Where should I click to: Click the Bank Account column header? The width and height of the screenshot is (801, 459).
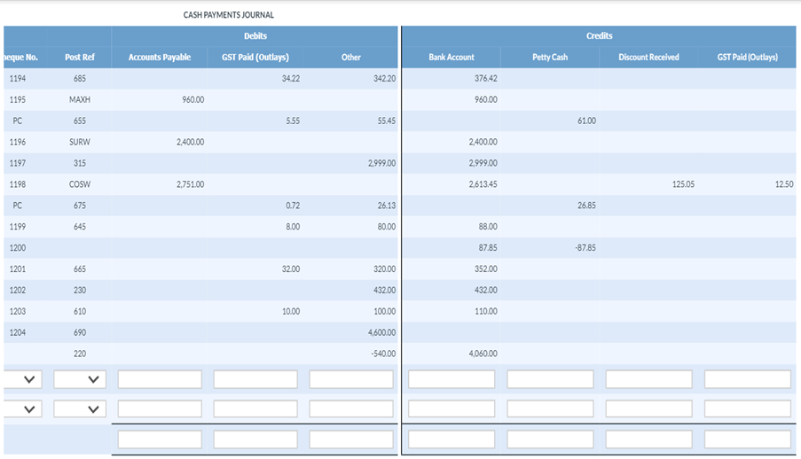tap(452, 58)
